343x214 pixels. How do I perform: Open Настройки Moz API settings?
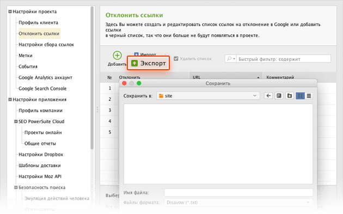click(x=40, y=176)
